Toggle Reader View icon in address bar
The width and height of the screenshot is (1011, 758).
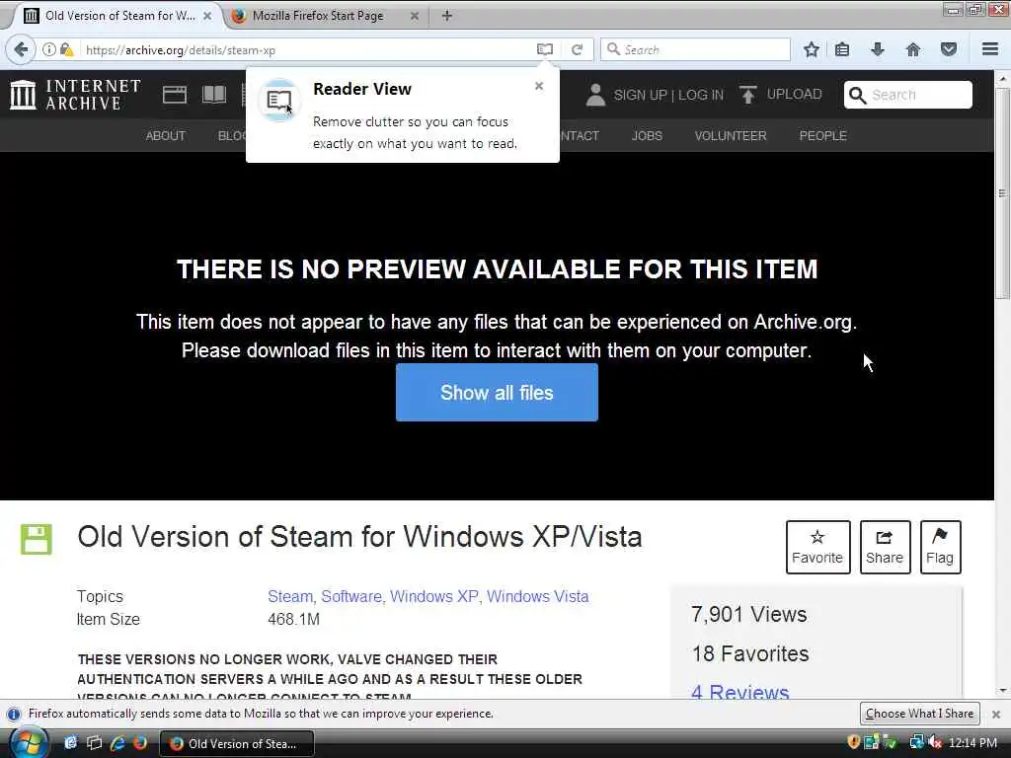click(545, 49)
